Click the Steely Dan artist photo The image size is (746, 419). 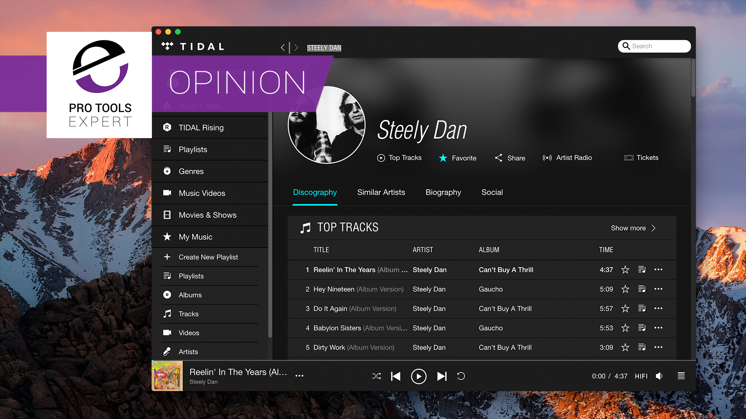coord(326,125)
